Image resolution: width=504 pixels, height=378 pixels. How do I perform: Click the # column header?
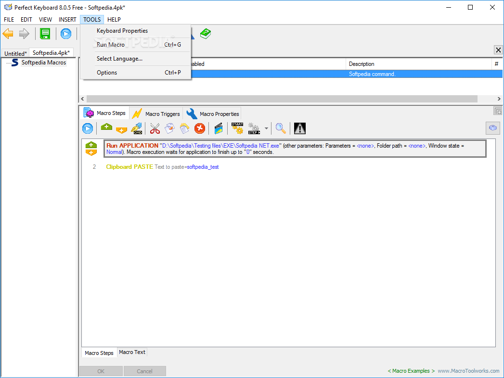(x=497, y=64)
